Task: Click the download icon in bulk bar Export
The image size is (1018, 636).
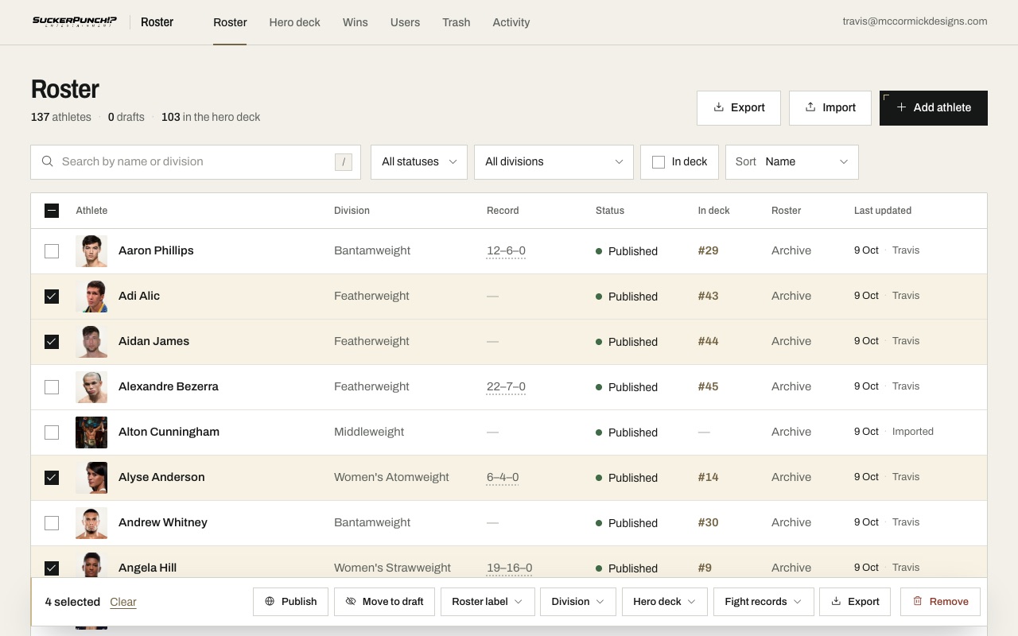Action: pos(836,601)
